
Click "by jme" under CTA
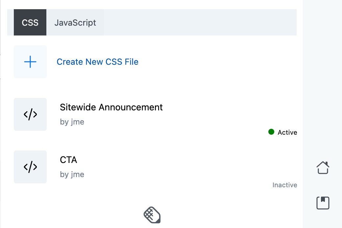(x=72, y=174)
